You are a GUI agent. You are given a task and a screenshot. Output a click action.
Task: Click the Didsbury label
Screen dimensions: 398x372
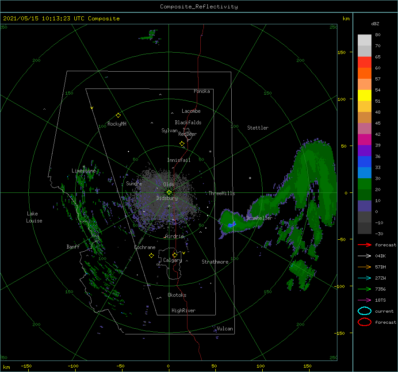tap(167, 198)
